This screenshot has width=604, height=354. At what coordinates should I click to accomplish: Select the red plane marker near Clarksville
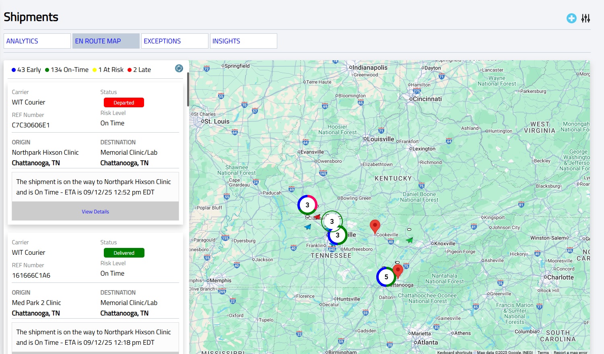[x=317, y=217]
